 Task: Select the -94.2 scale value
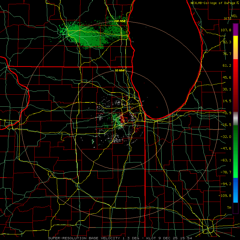point(226,184)
